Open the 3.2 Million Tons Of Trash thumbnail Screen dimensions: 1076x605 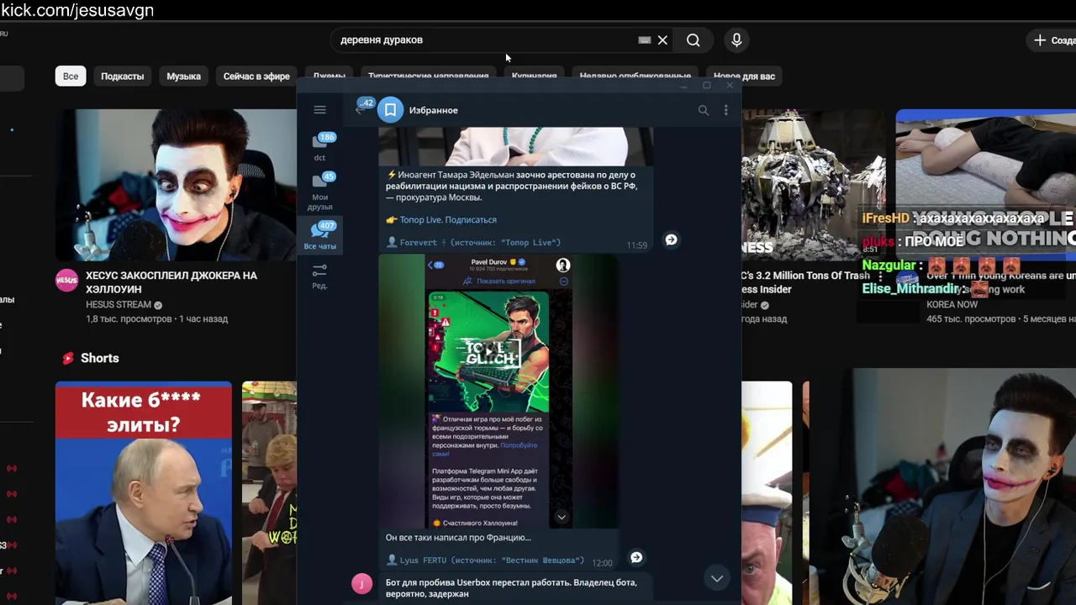(x=814, y=185)
